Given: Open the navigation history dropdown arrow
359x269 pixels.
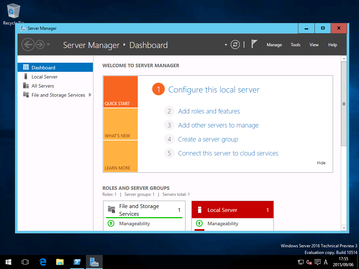Looking at the screenshot, I should pyautogui.click(x=48, y=44).
